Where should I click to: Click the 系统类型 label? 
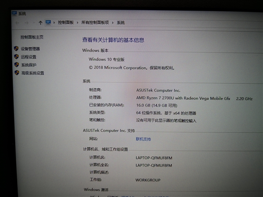point(97,112)
